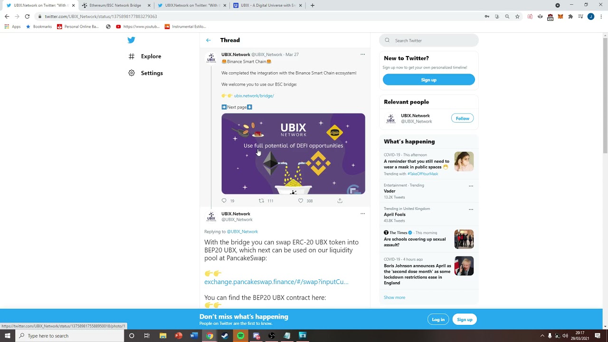Image resolution: width=608 pixels, height=342 pixels.
Task: Open the YouTube bookmark
Action: pos(138,27)
